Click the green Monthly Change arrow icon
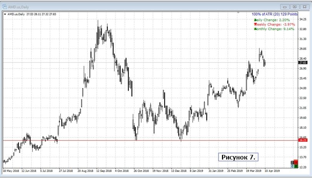Viewport: 312px width, 178px height. coord(255,29)
